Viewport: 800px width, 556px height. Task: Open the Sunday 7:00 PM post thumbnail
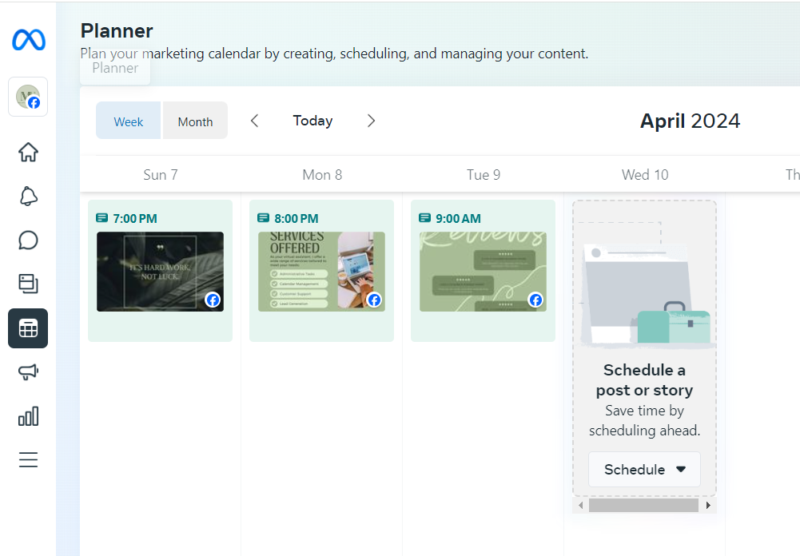coord(160,272)
